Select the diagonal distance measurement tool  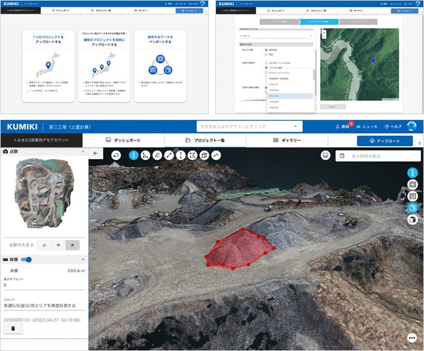tap(169, 155)
